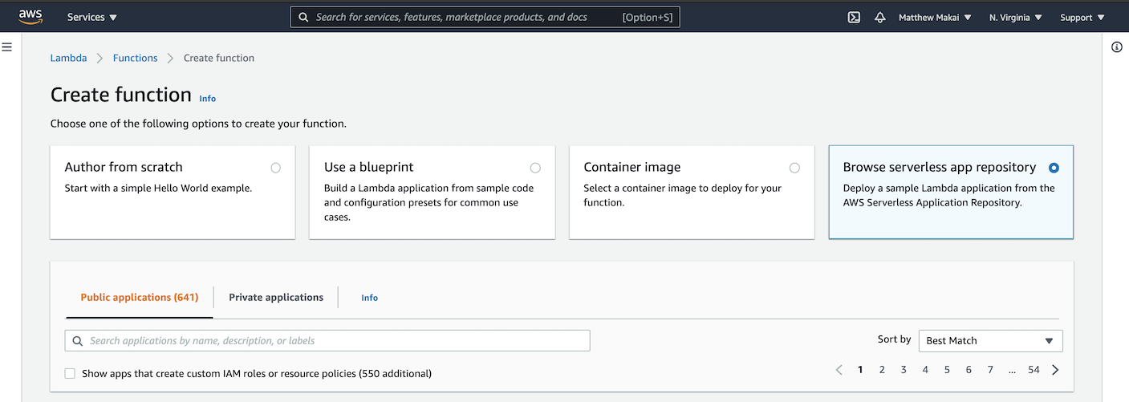
Task: Select the Container image radio button
Action: [x=794, y=168]
